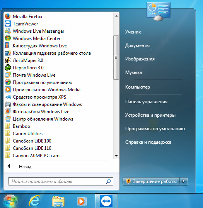Click the Фотоальбом Windows Live icon

tap(8, 112)
